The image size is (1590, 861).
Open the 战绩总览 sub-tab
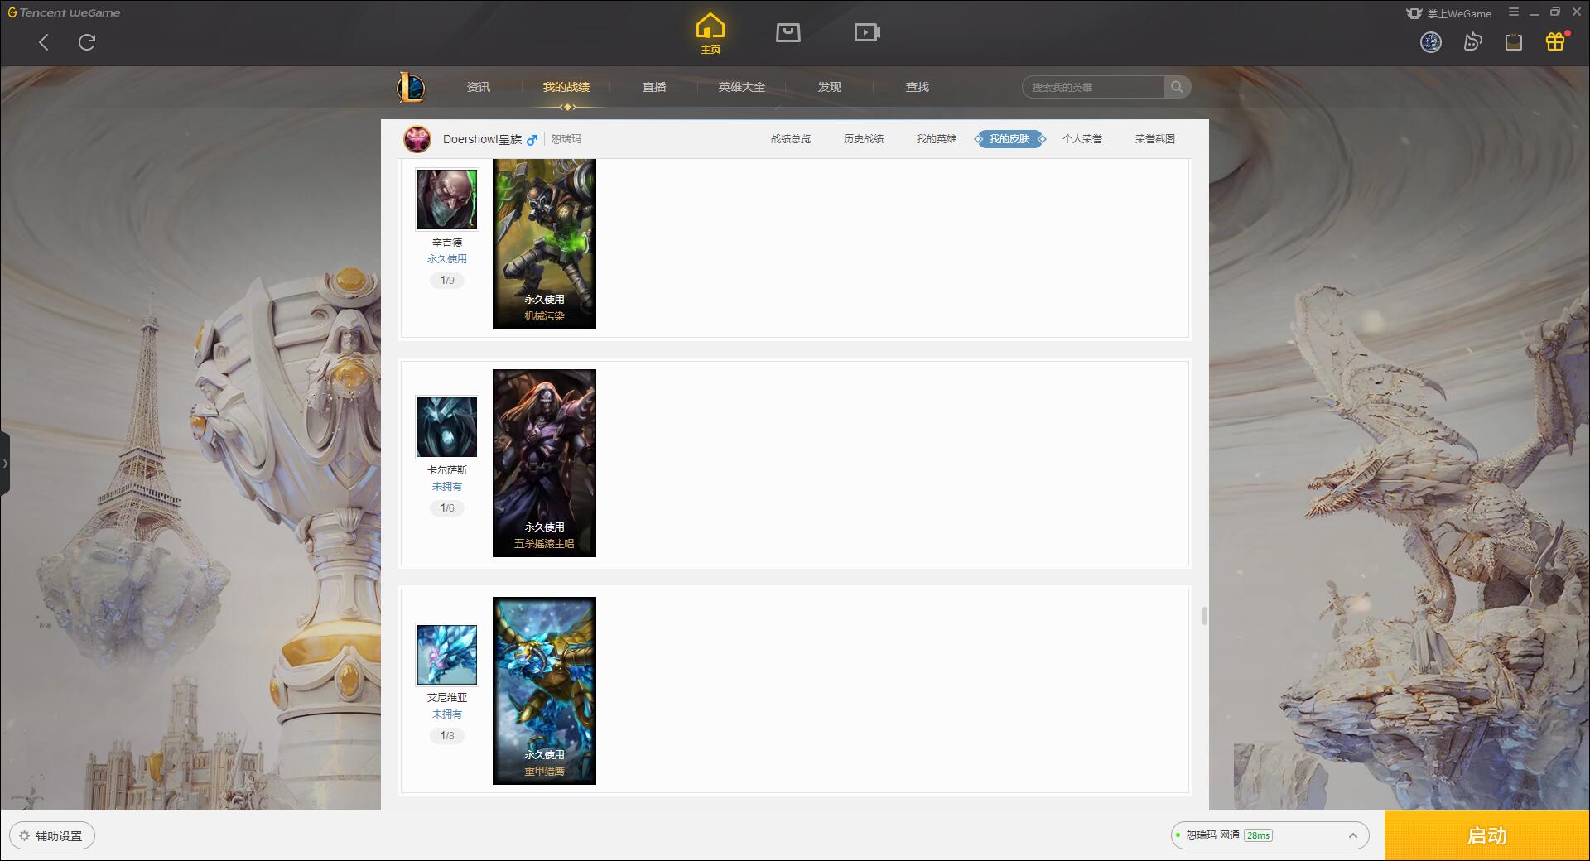pyautogui.click(x=791, y=139)
